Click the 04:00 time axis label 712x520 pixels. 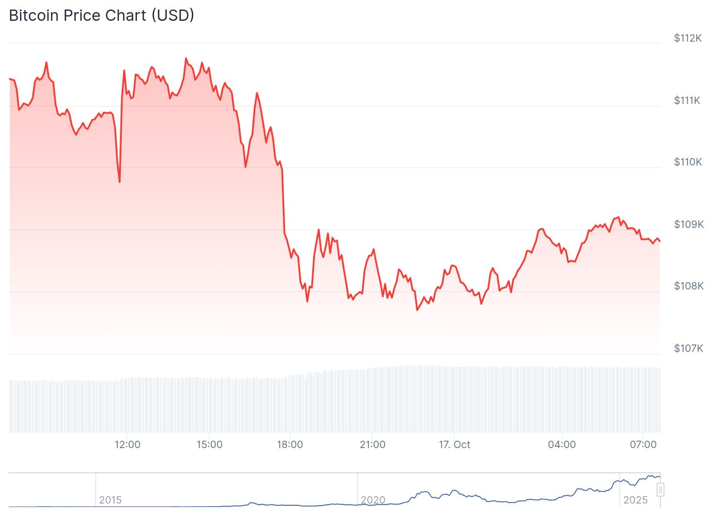click(x=562, y=445)
